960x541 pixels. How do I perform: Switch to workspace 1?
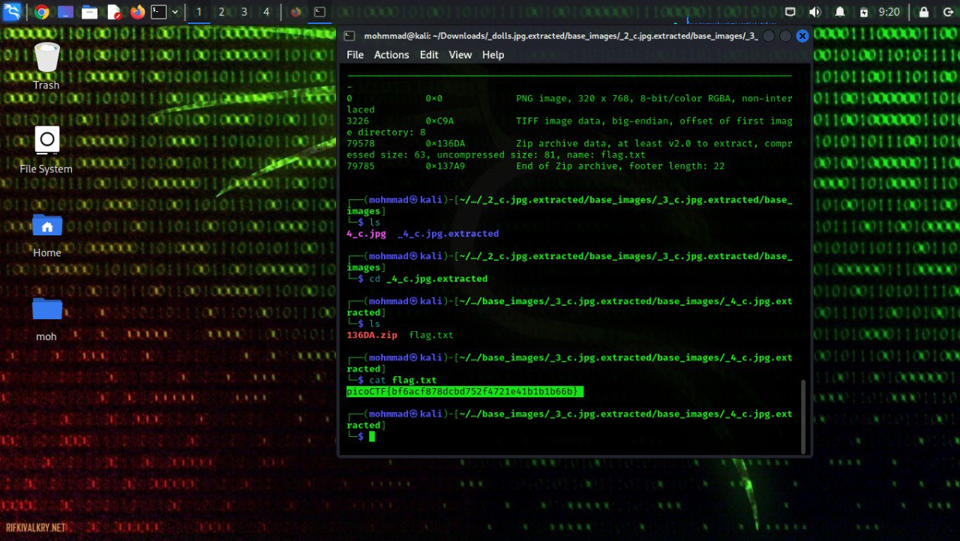point(199,12)
